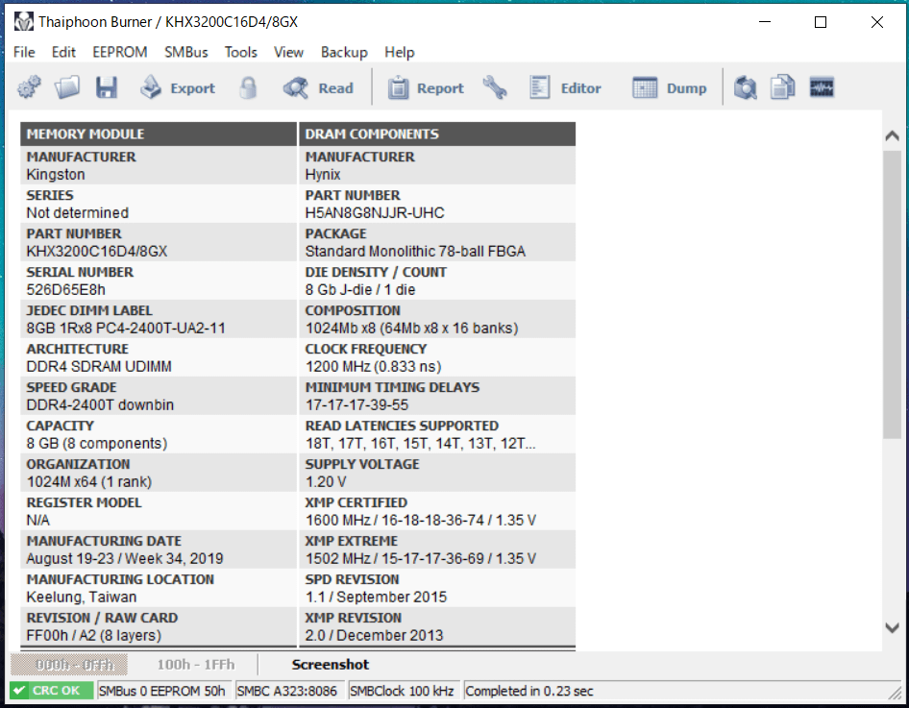Save dump using the floppy disk icon
Viewport: 909px width, 708px height.
[107, 88]
